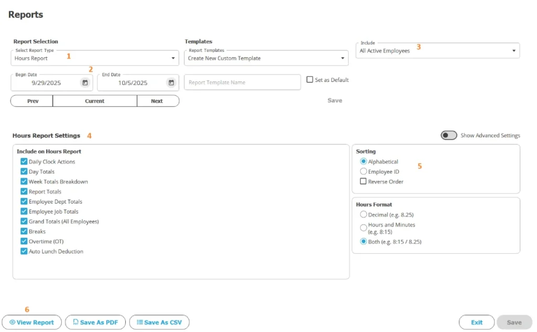This screenshot has width=537, height=332.
Task: Click the Exit button
Action: coord(476,323)
